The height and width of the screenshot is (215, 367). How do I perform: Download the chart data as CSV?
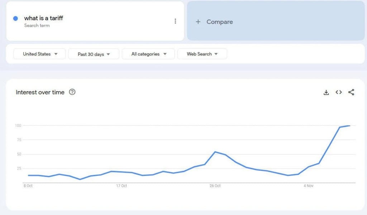point(326,92)
